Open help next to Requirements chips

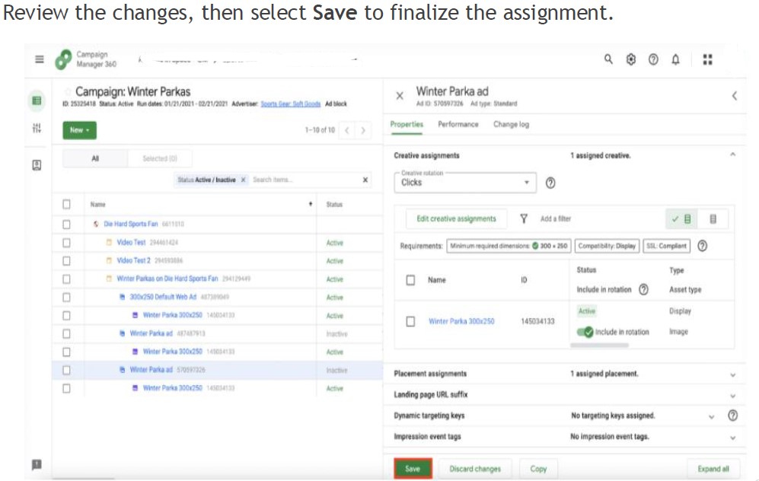pos(702,246)
